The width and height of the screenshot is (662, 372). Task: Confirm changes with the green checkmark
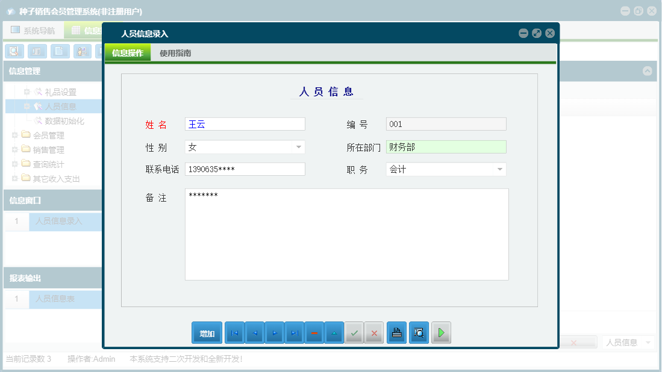pos(354,333)
